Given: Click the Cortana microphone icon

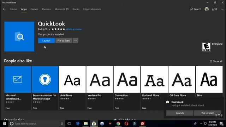Looking at the screenshot, I should (62, 123).
